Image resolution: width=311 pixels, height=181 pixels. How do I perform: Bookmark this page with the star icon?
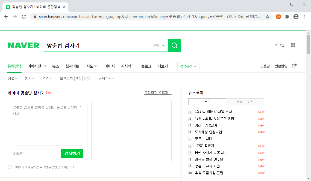point(268,17)
